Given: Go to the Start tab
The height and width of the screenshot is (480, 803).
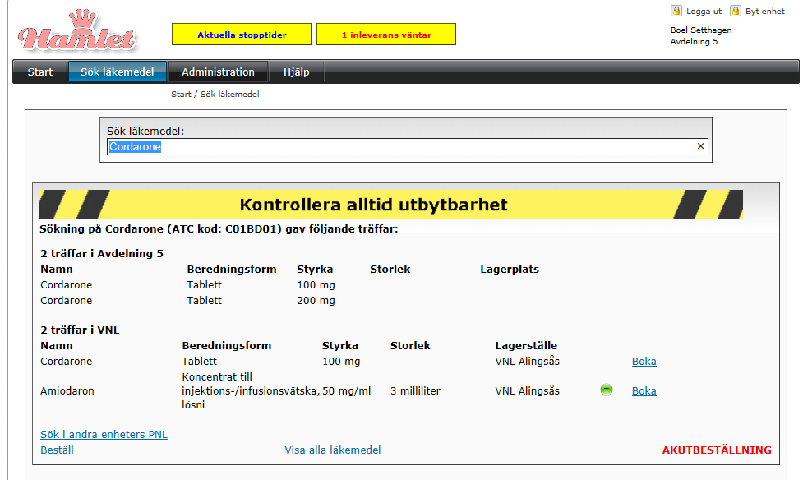Looking at the screenshot, I should tap(40, 72).
